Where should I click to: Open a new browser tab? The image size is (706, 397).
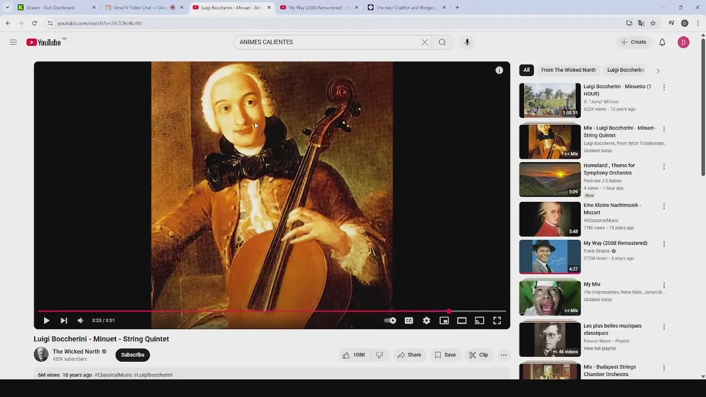point(457,8)
